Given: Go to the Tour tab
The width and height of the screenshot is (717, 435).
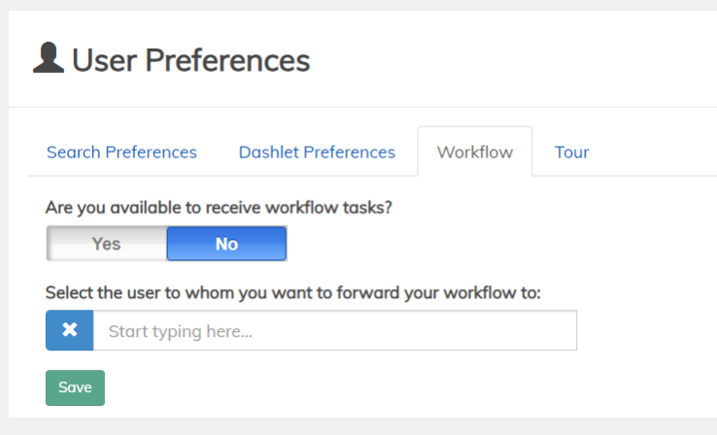Looking at the screenshot, I should coord(571,152).
